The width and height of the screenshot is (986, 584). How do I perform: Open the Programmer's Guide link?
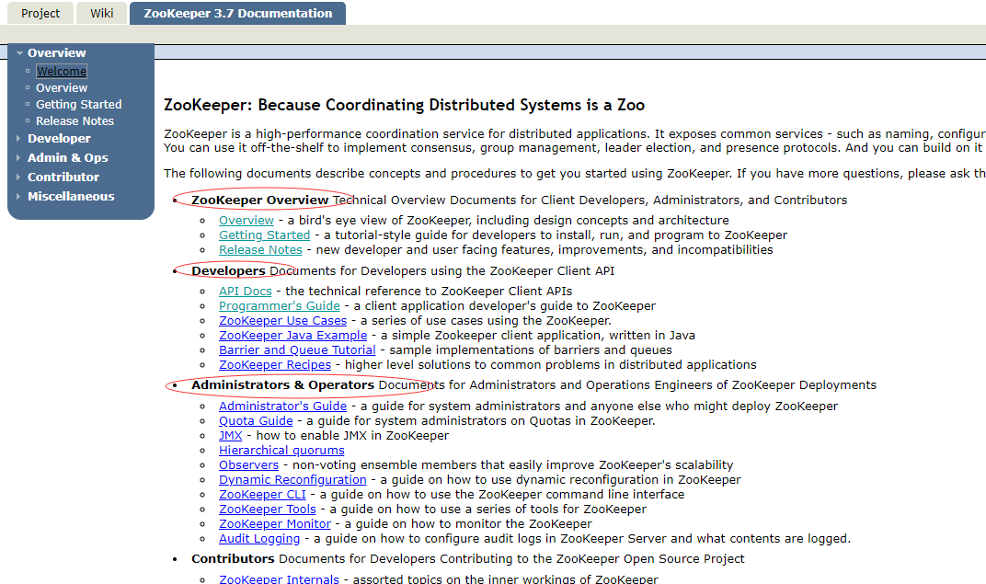280,306
